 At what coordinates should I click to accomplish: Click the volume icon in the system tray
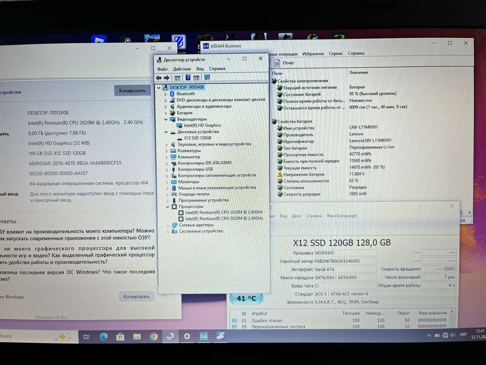[x=453, y=335]
